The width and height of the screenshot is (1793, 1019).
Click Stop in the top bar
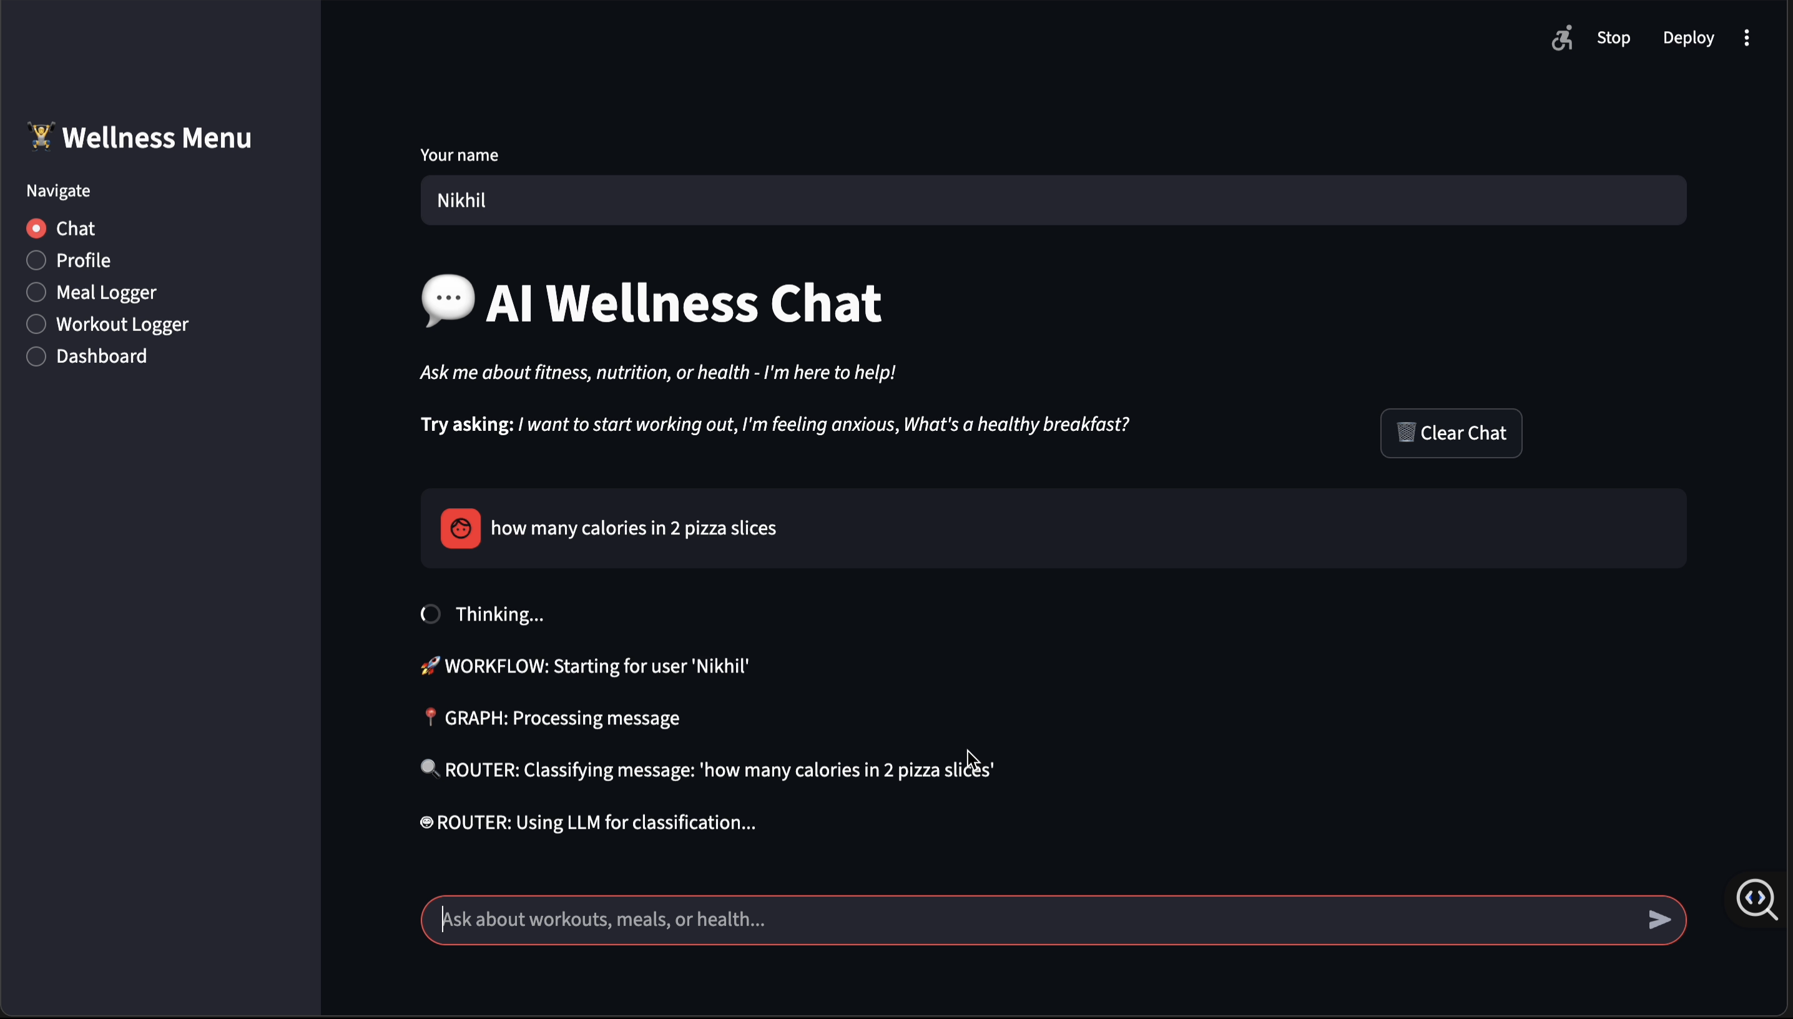point(1613,38)
